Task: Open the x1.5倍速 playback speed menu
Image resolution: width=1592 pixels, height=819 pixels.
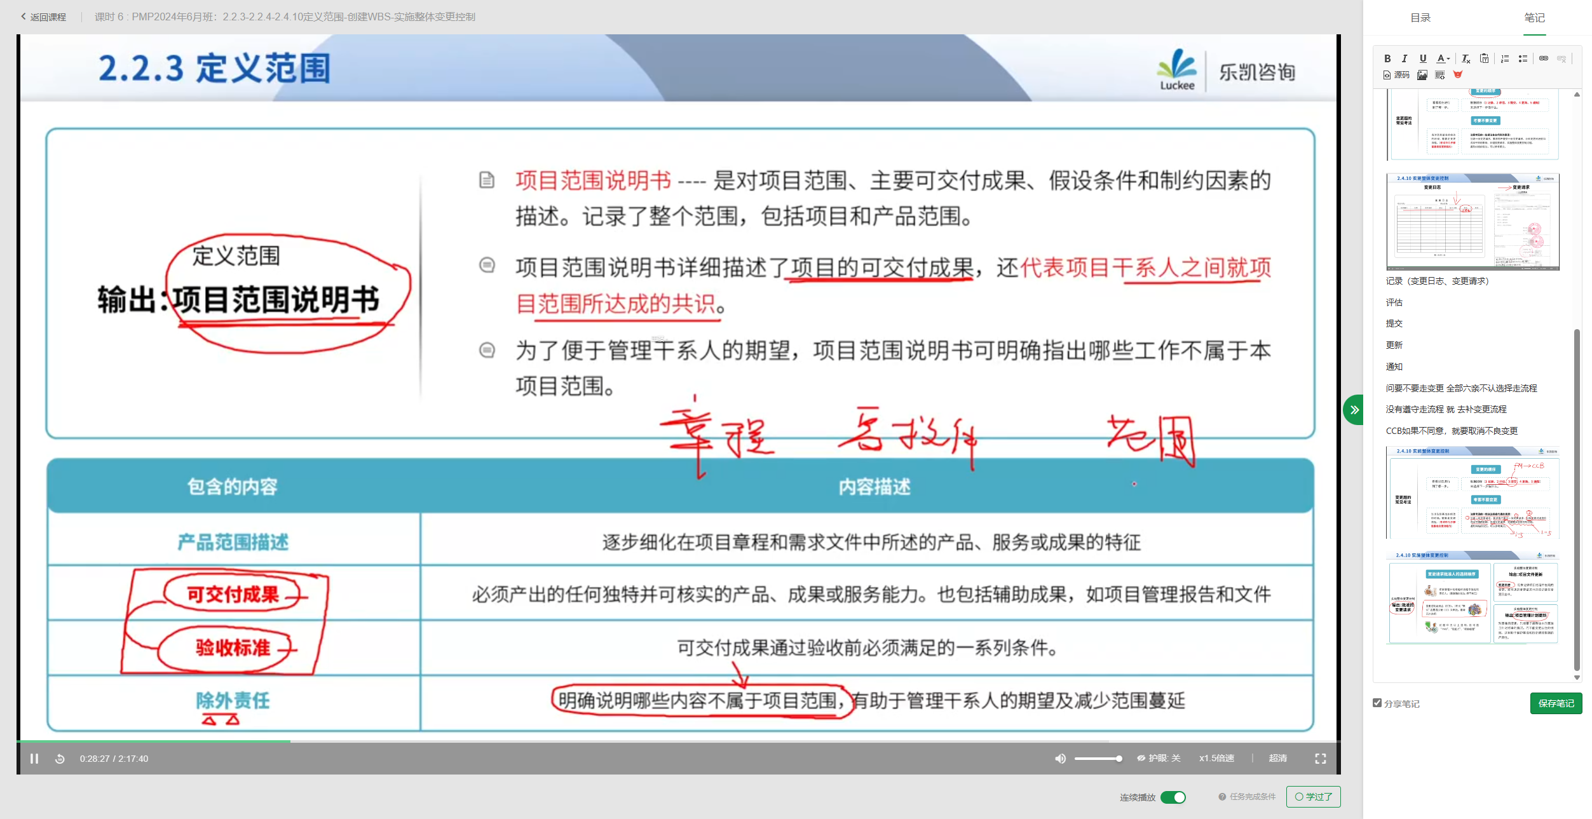Action: (x=1216, y=758)
